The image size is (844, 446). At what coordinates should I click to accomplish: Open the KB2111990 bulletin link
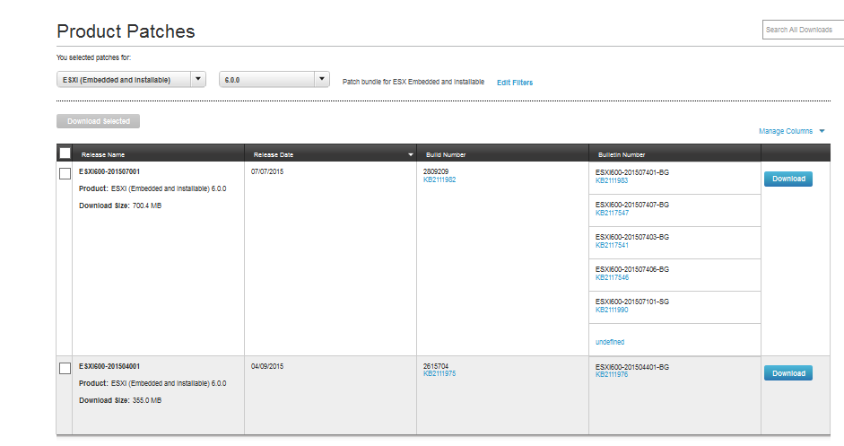click(612, 310)
